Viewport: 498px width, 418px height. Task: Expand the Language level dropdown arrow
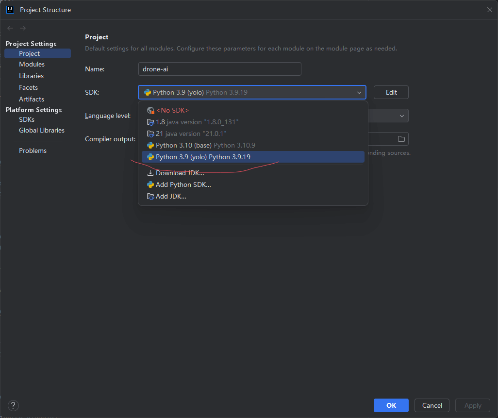pos(401,116)
